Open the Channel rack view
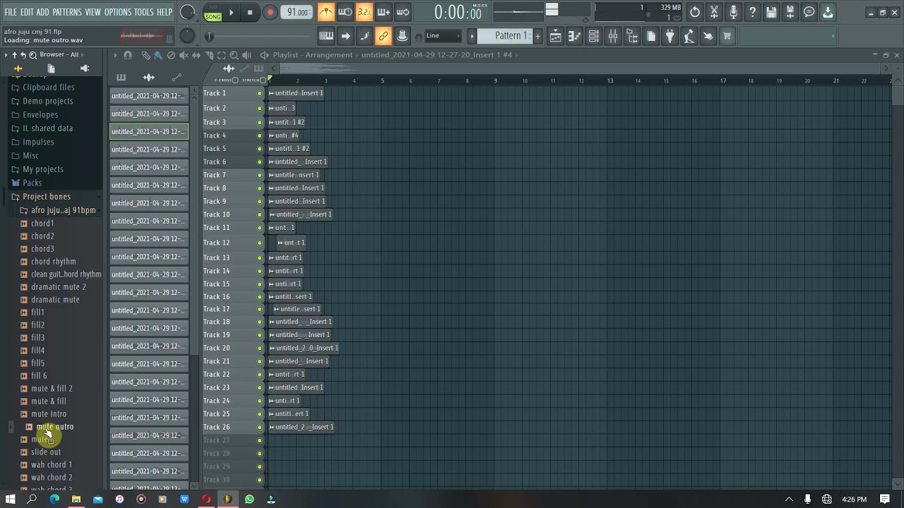This screenshot has width=904, height=508. [594, 36]
